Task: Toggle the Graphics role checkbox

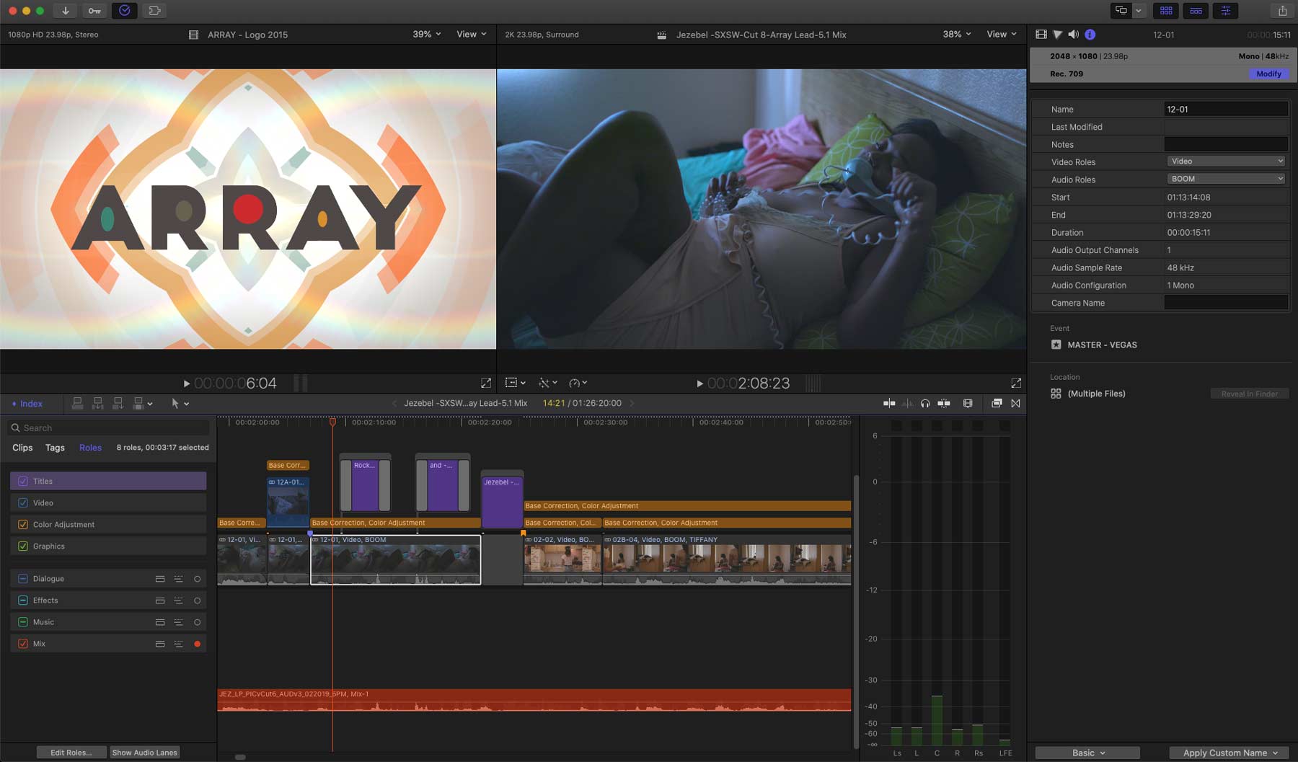Action: click(23, 546)
